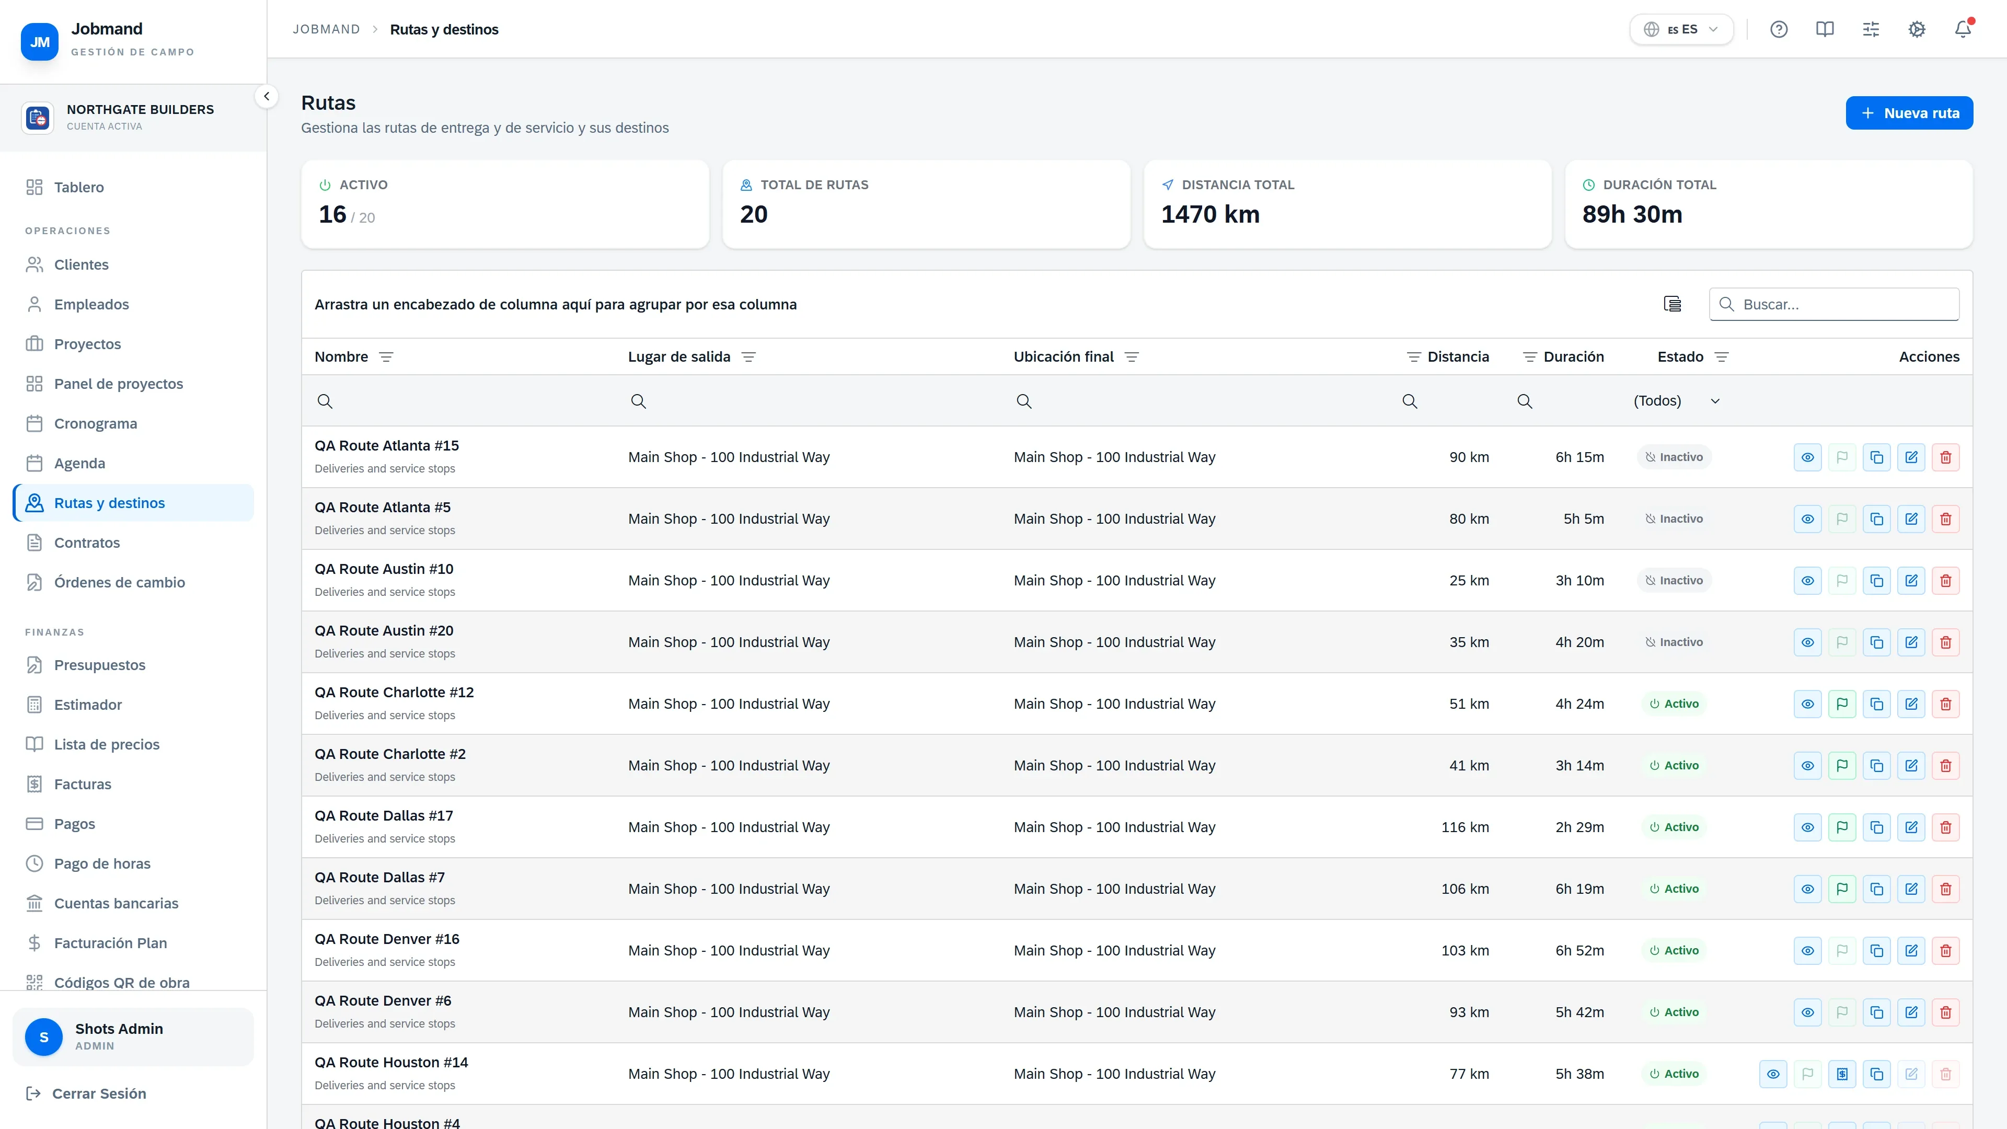The height and width of the screenshot is (1129, 2007).
Task: View QA Route Denver #6 with eye icon
Action: click(1807, 1012)
